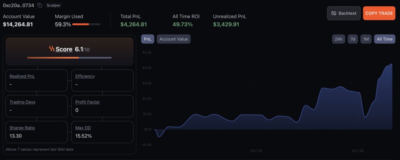Select the All Time range
Viewport: 400px width, 160px height.
[x=384, y=39]
